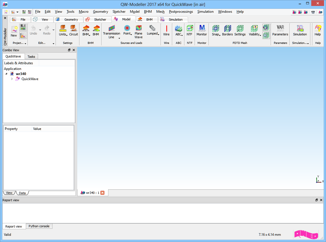The width and height of the screenshot is (326, 242).
Task: Open the Edit menu
Action: point(48,12)
